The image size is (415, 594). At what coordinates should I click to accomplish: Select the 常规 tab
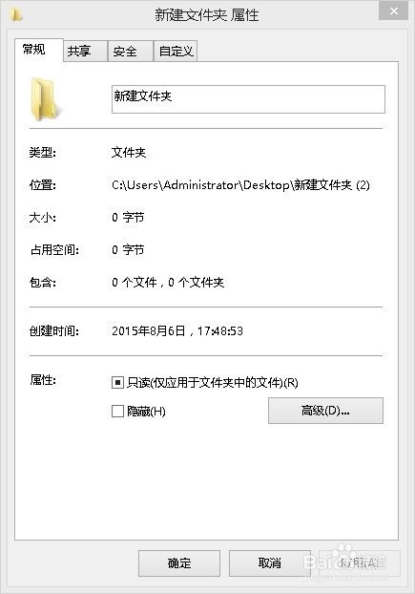38,50
